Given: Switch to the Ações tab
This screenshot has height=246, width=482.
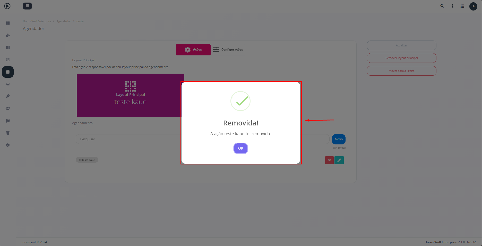Looking at the screenshot, I should click(x=193, y=50).
